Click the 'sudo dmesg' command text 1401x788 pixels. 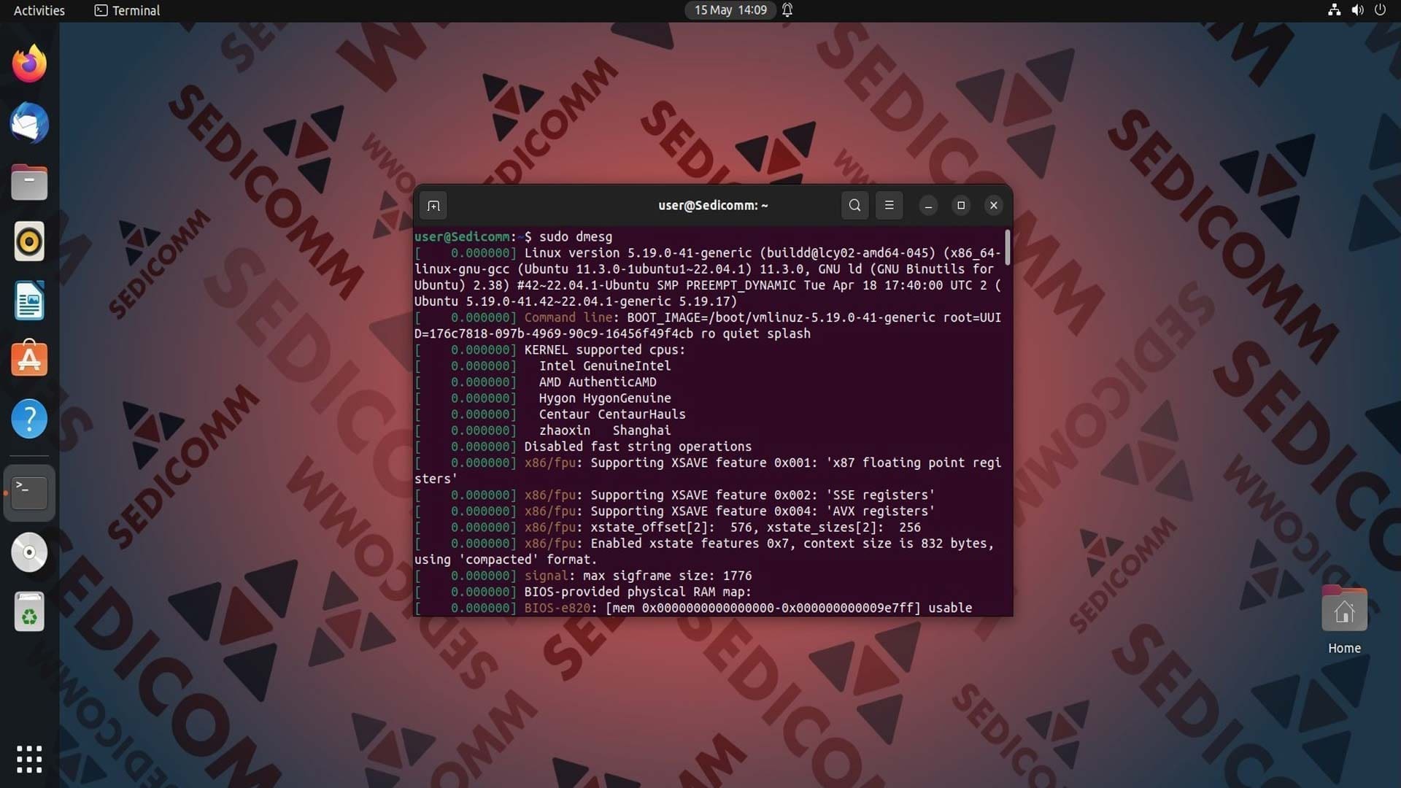(576, 236)
